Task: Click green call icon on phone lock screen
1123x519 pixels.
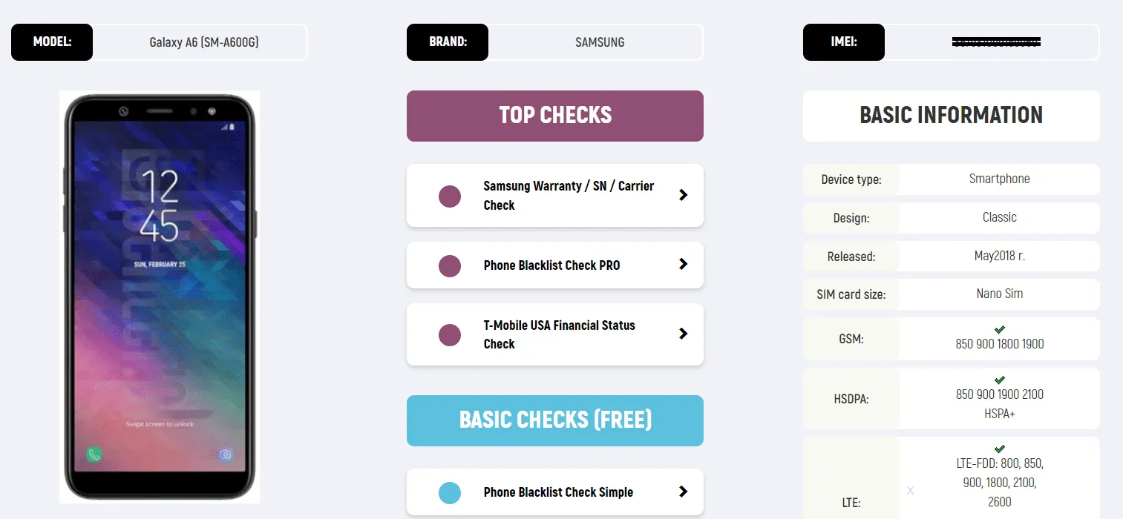Action: (94, 454)
